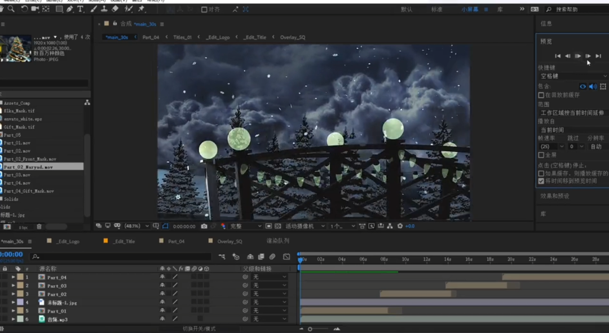Click label color swatch of layer 6
Viewport: 609px width, 333px height.
pos(20,319)
